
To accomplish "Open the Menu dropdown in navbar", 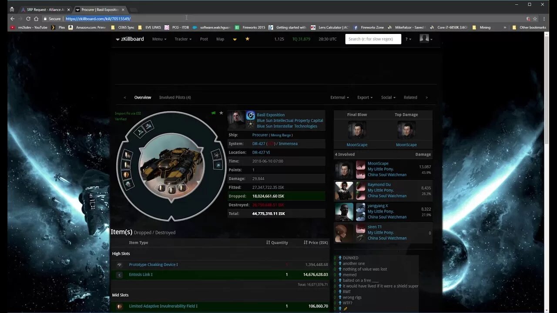I will pyautogui.click(x=159, y=39).
